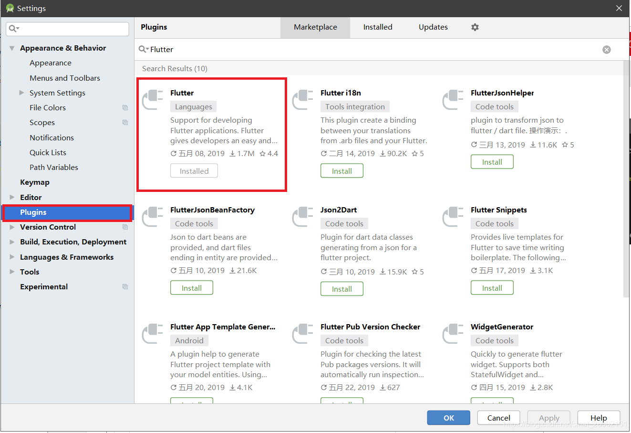Click the Flutter Snippets plugin icon
This screenshot has height=433, width=631.
454,217
